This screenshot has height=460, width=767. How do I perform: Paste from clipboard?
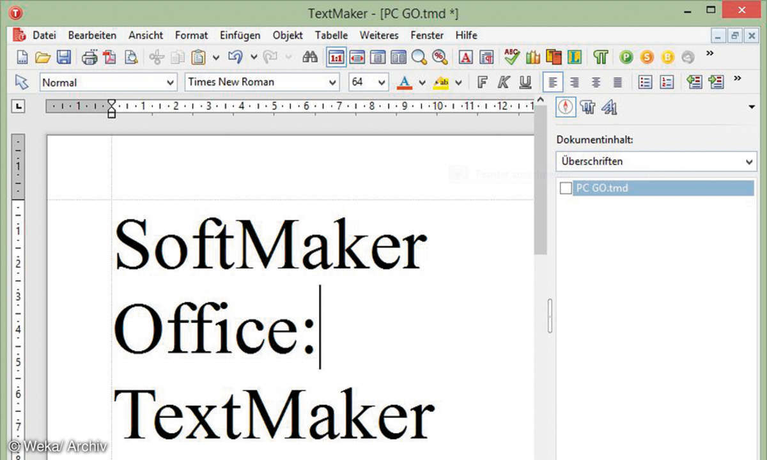pyautogui.click(x=198, y=57)
